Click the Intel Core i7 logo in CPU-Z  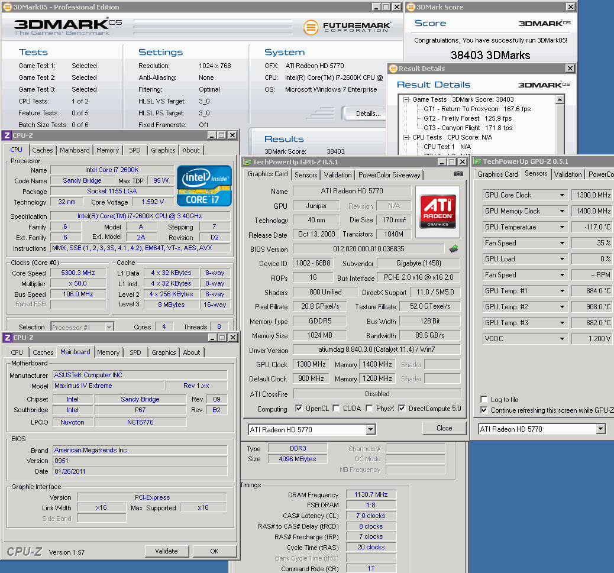coord(204,186)
